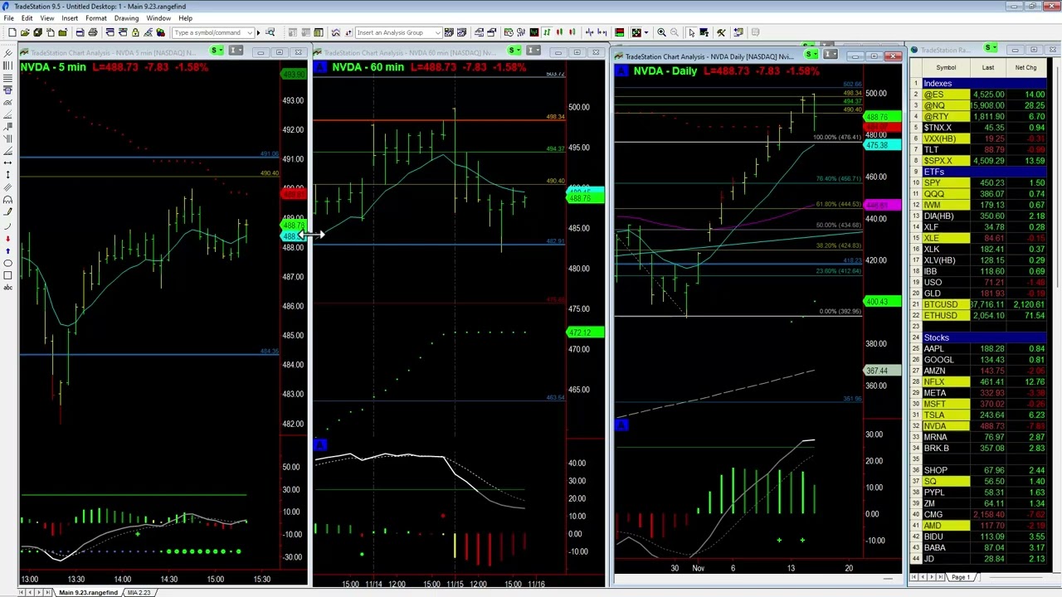Click the OHLC bar chart style icon
Viewport: 1062px width, 597px height.
pos(547,32)
